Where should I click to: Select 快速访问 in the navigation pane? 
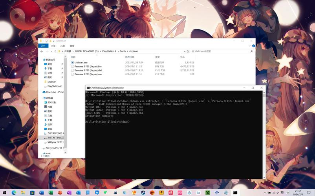(x=50, y=60)
